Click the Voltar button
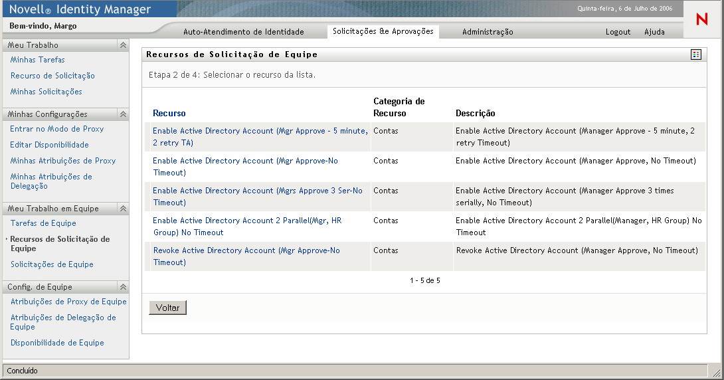724x380 pixels. point(167,308)
